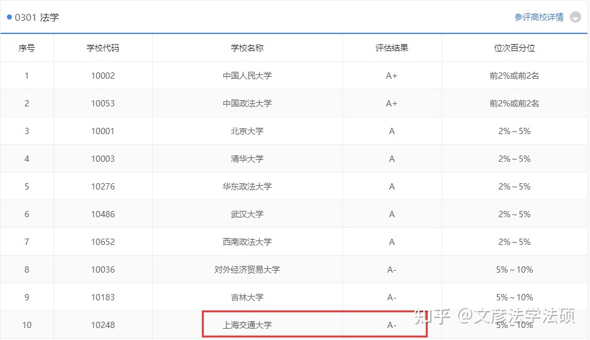Viewport: 590px width, 340px height.
Task: Click the A- result for 吉林大学
Action: pyautogui.click(x=392, y=297)
